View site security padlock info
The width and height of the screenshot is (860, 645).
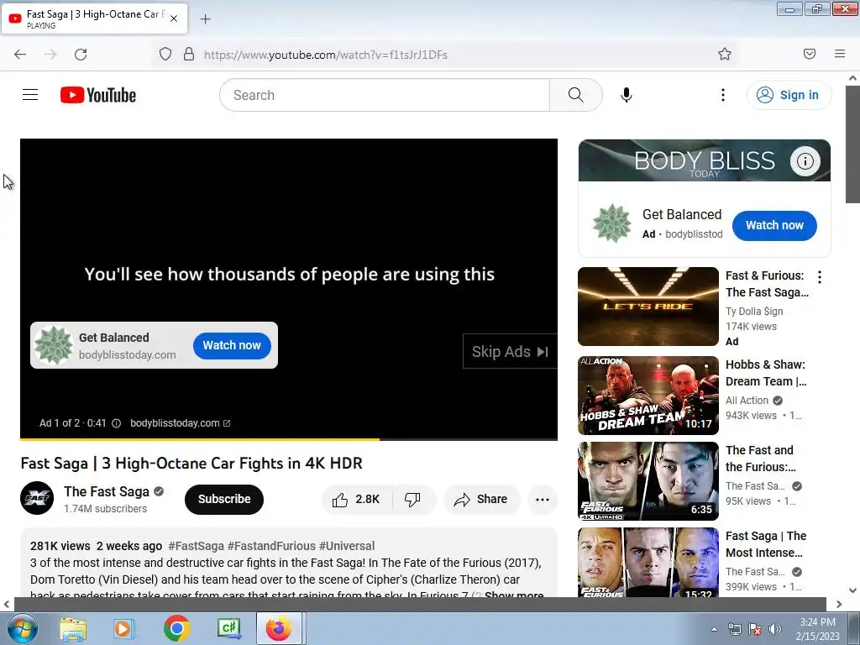point(189,54)
